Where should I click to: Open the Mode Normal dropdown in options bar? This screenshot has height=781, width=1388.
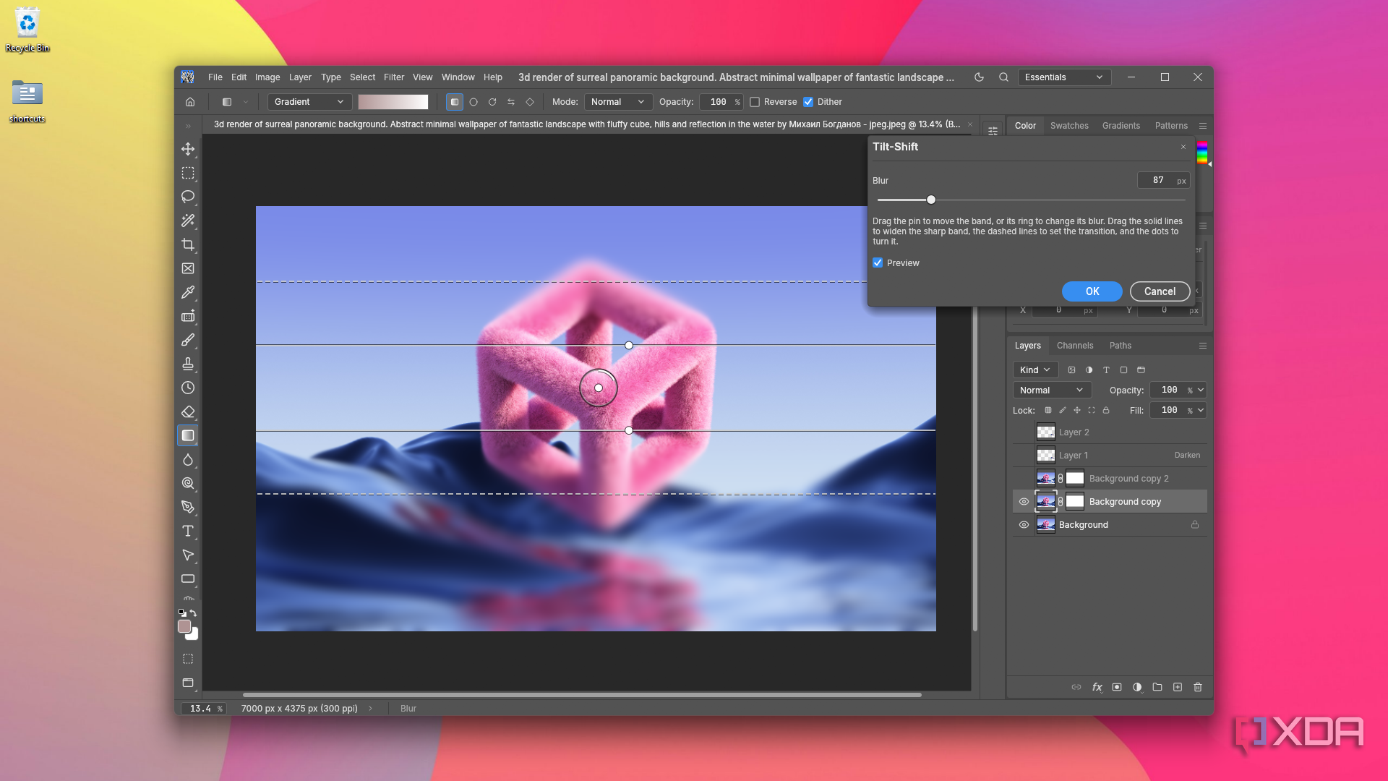[x=618, y=102]
